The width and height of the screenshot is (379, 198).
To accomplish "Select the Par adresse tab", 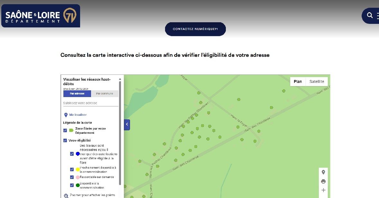I will pyautogui.click(x=77, y=94).
